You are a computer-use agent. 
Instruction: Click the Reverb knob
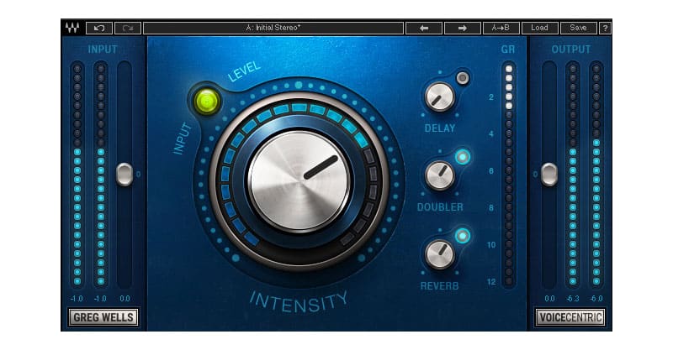(439, 254)
